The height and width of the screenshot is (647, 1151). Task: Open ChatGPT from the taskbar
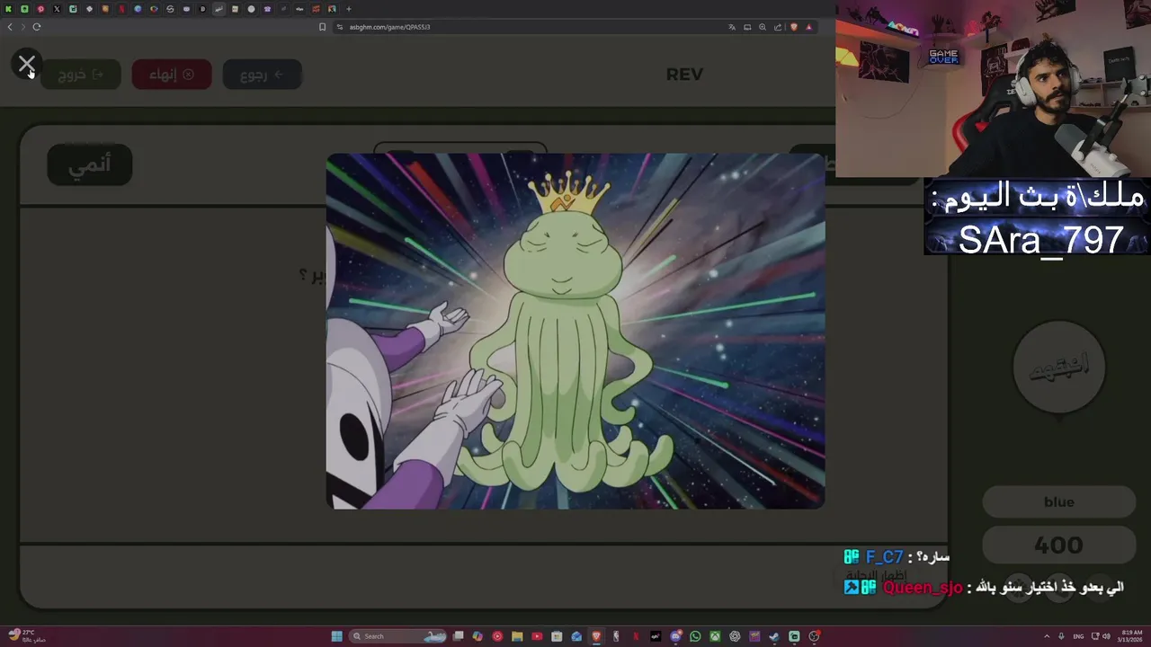tap(735, 636)
